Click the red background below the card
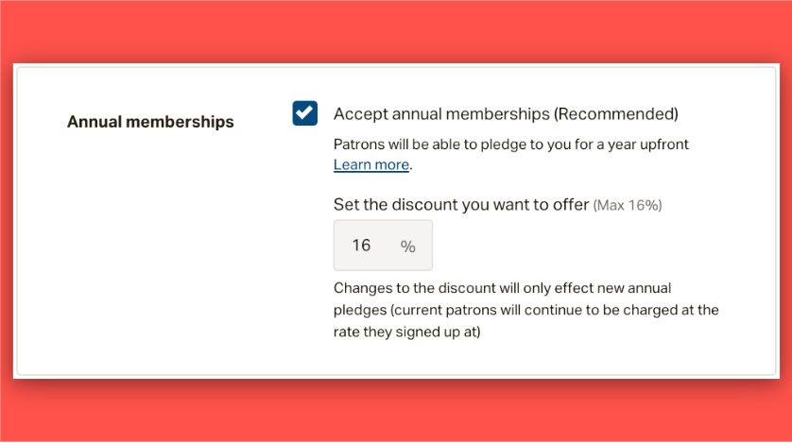 [396, 411]
